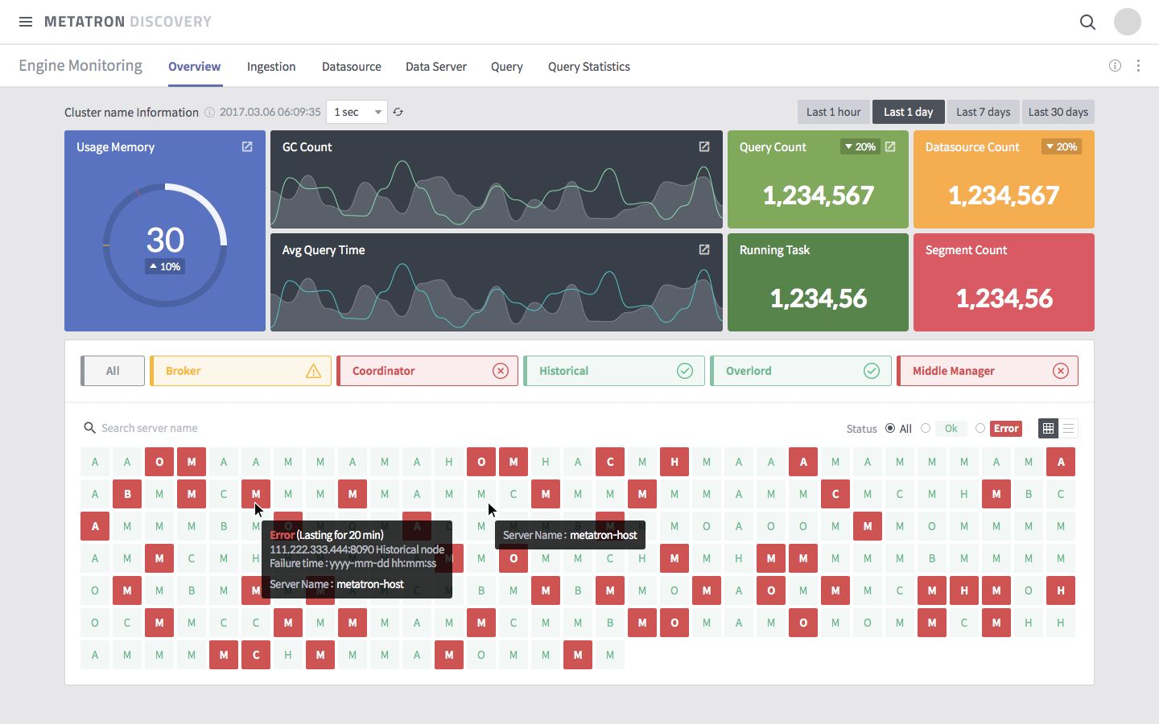Screen dimensions: 1159x724
Task: Switch to the Ingestion tab
Action: coord(271,67)
